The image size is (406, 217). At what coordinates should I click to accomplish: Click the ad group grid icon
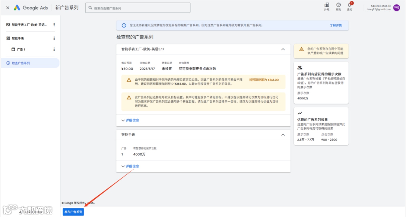pos(8,38)
